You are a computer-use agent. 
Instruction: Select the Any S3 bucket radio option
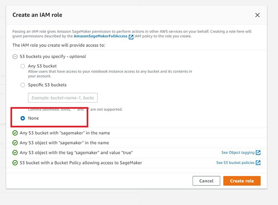(x=23, y=66)
